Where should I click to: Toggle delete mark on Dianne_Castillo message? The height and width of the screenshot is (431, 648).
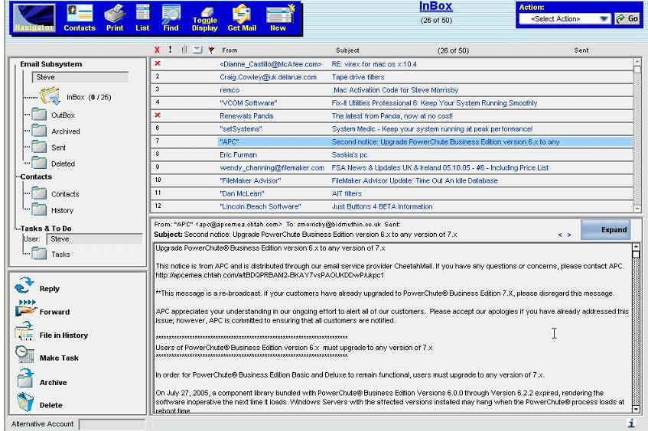[158, 63]
